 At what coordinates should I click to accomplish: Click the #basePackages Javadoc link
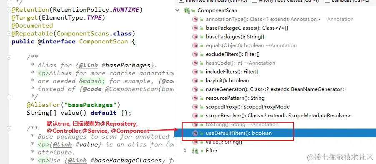(126, 65)
